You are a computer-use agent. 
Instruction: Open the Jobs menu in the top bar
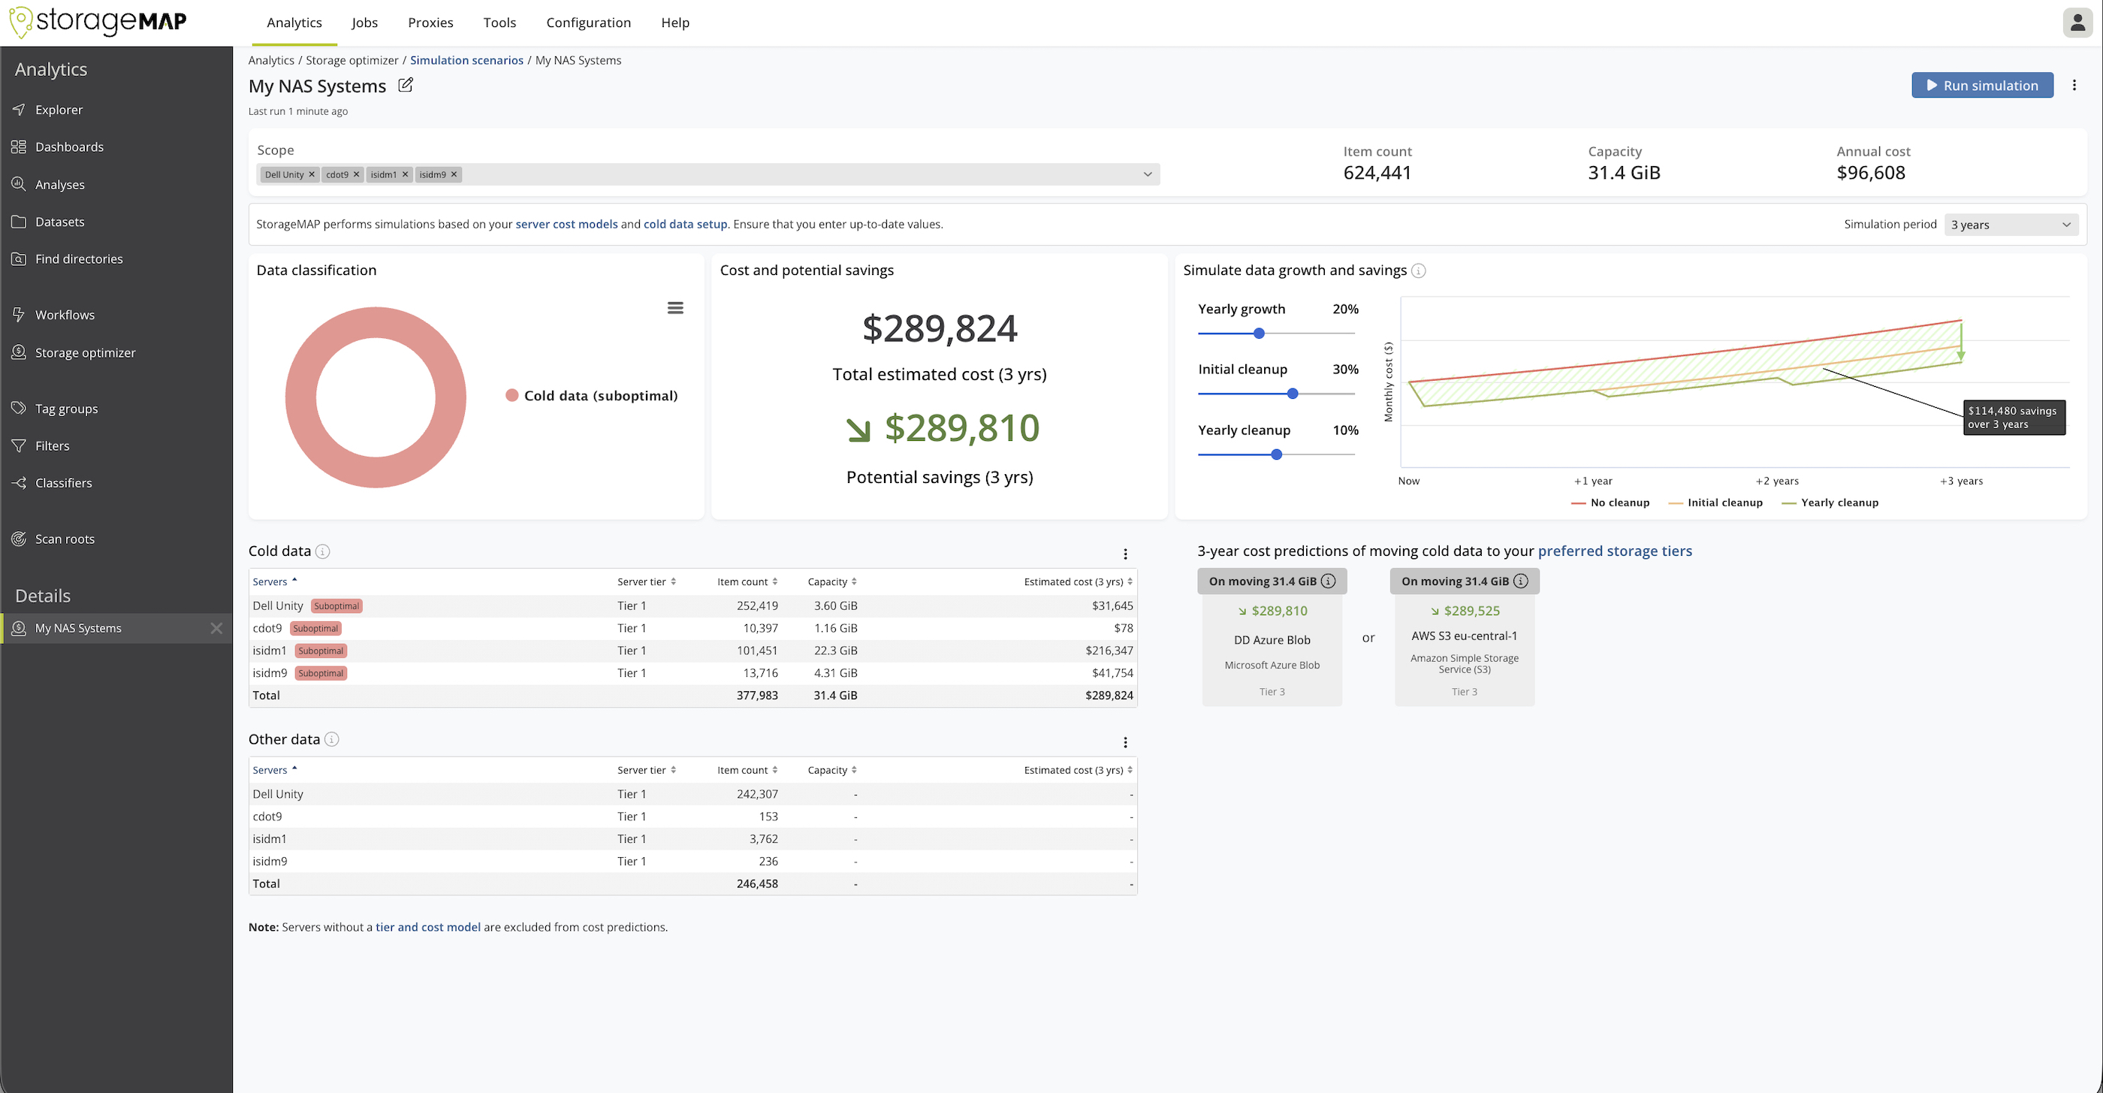[x=364, y=22]
